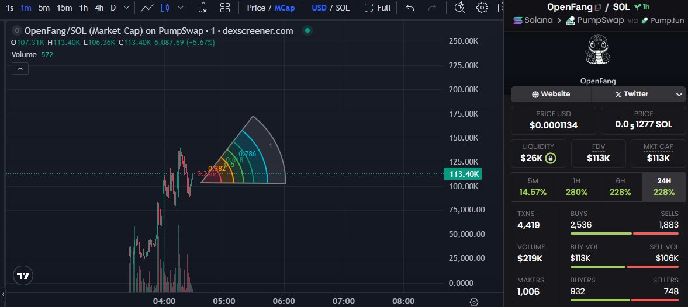Click the 113.40K current price label
Viewport: 688px width, 307px height.
[x=462, y=174]
